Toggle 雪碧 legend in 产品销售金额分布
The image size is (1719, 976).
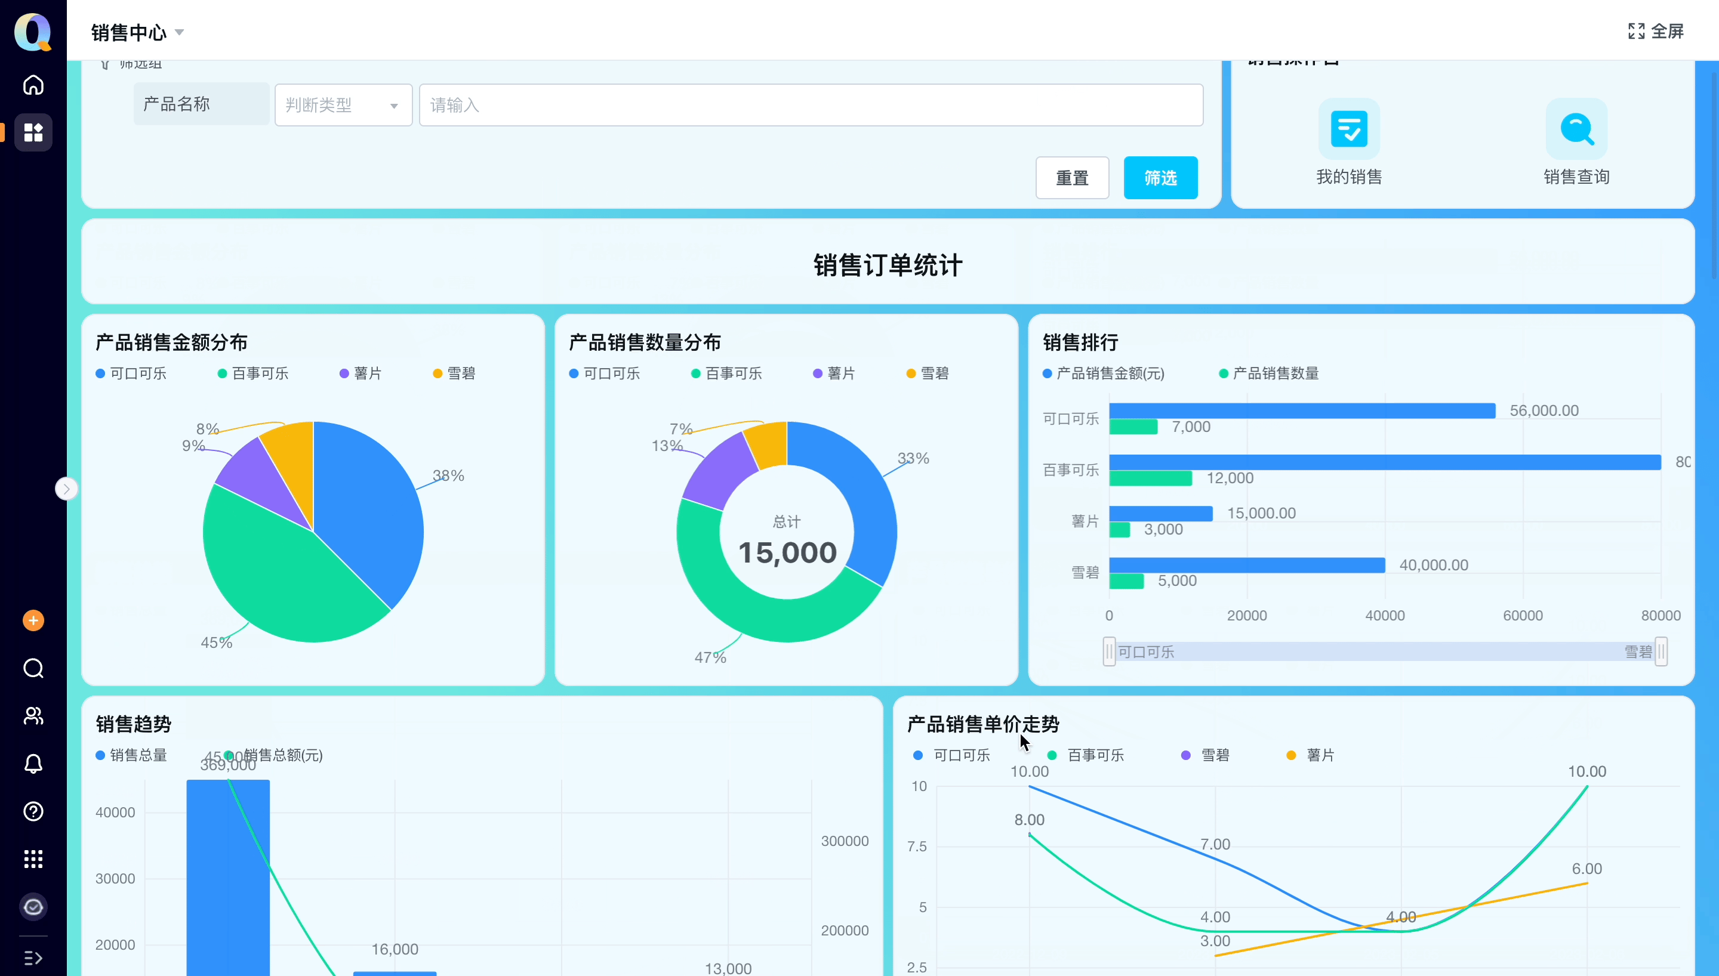[x=455, y=373]
